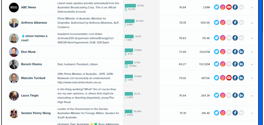Open Laura Tingle's Twitter icon
264x125 pixels.
click(217, 96)
